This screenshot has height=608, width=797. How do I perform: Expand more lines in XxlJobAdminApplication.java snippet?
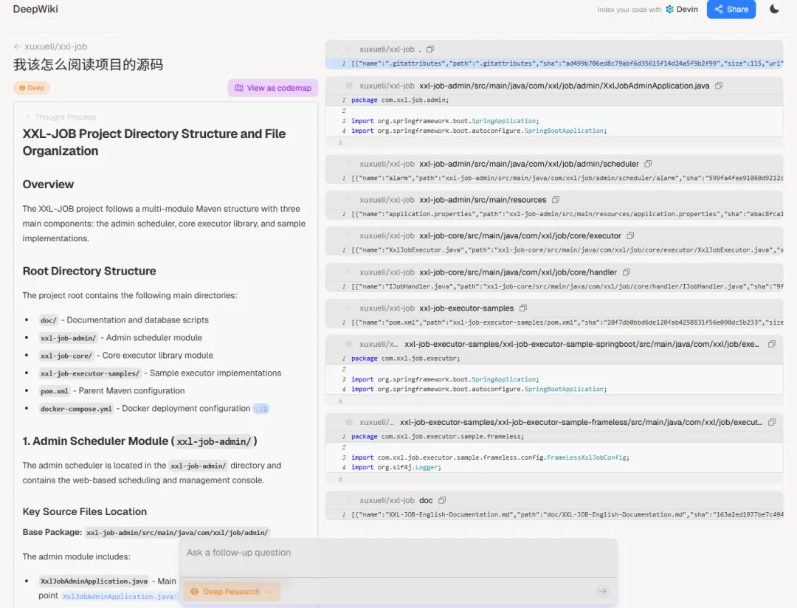click(x=340, y=143)
